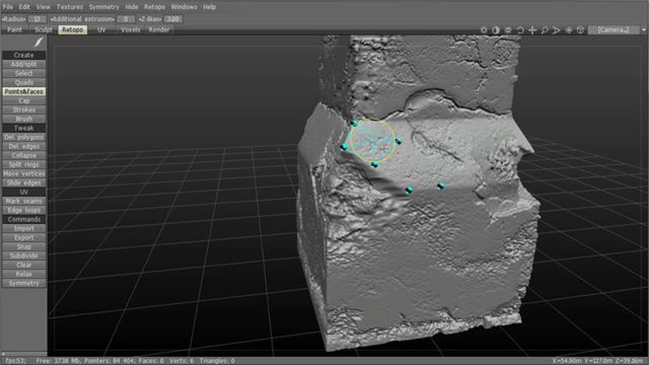
Task: Open the Camera dropdown selector
Action: 613,30
